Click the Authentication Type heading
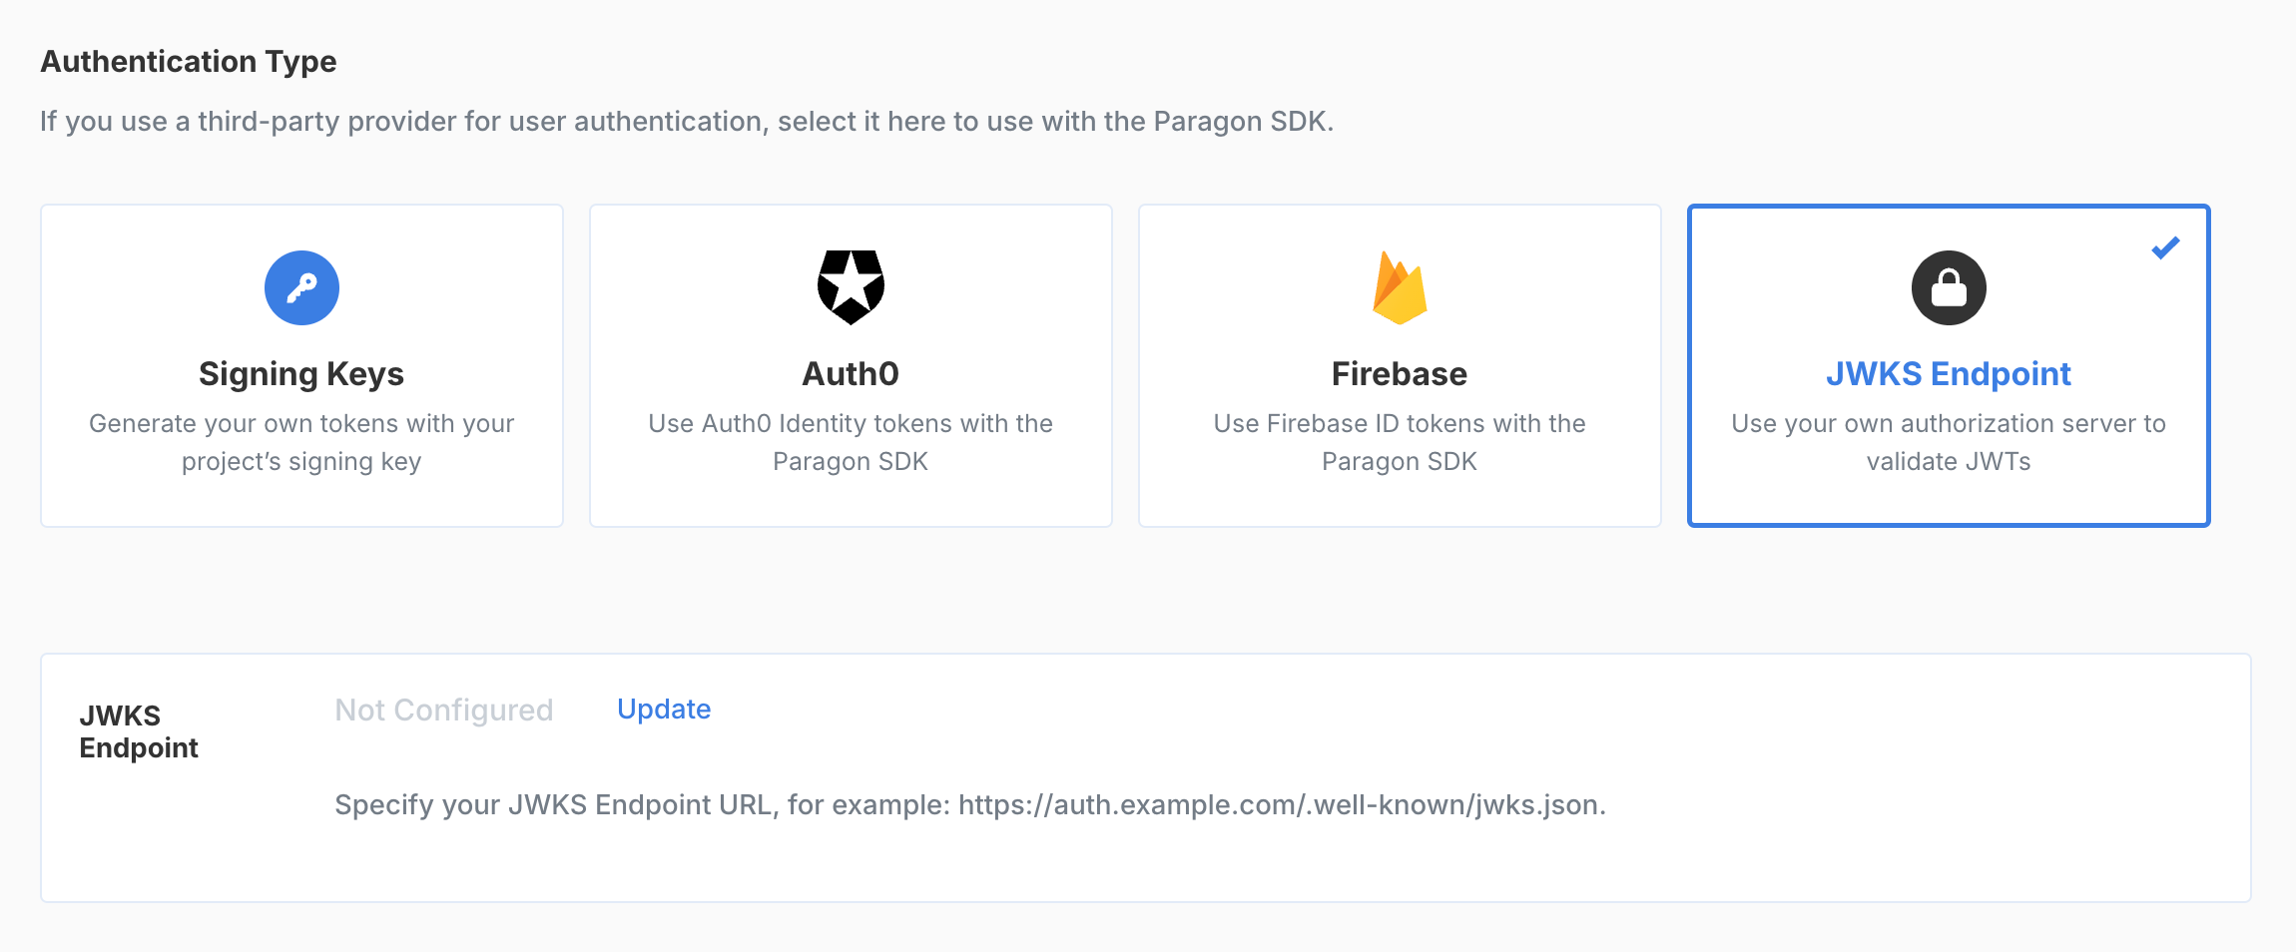2296x952 pixels. click(x=189, y=62)
